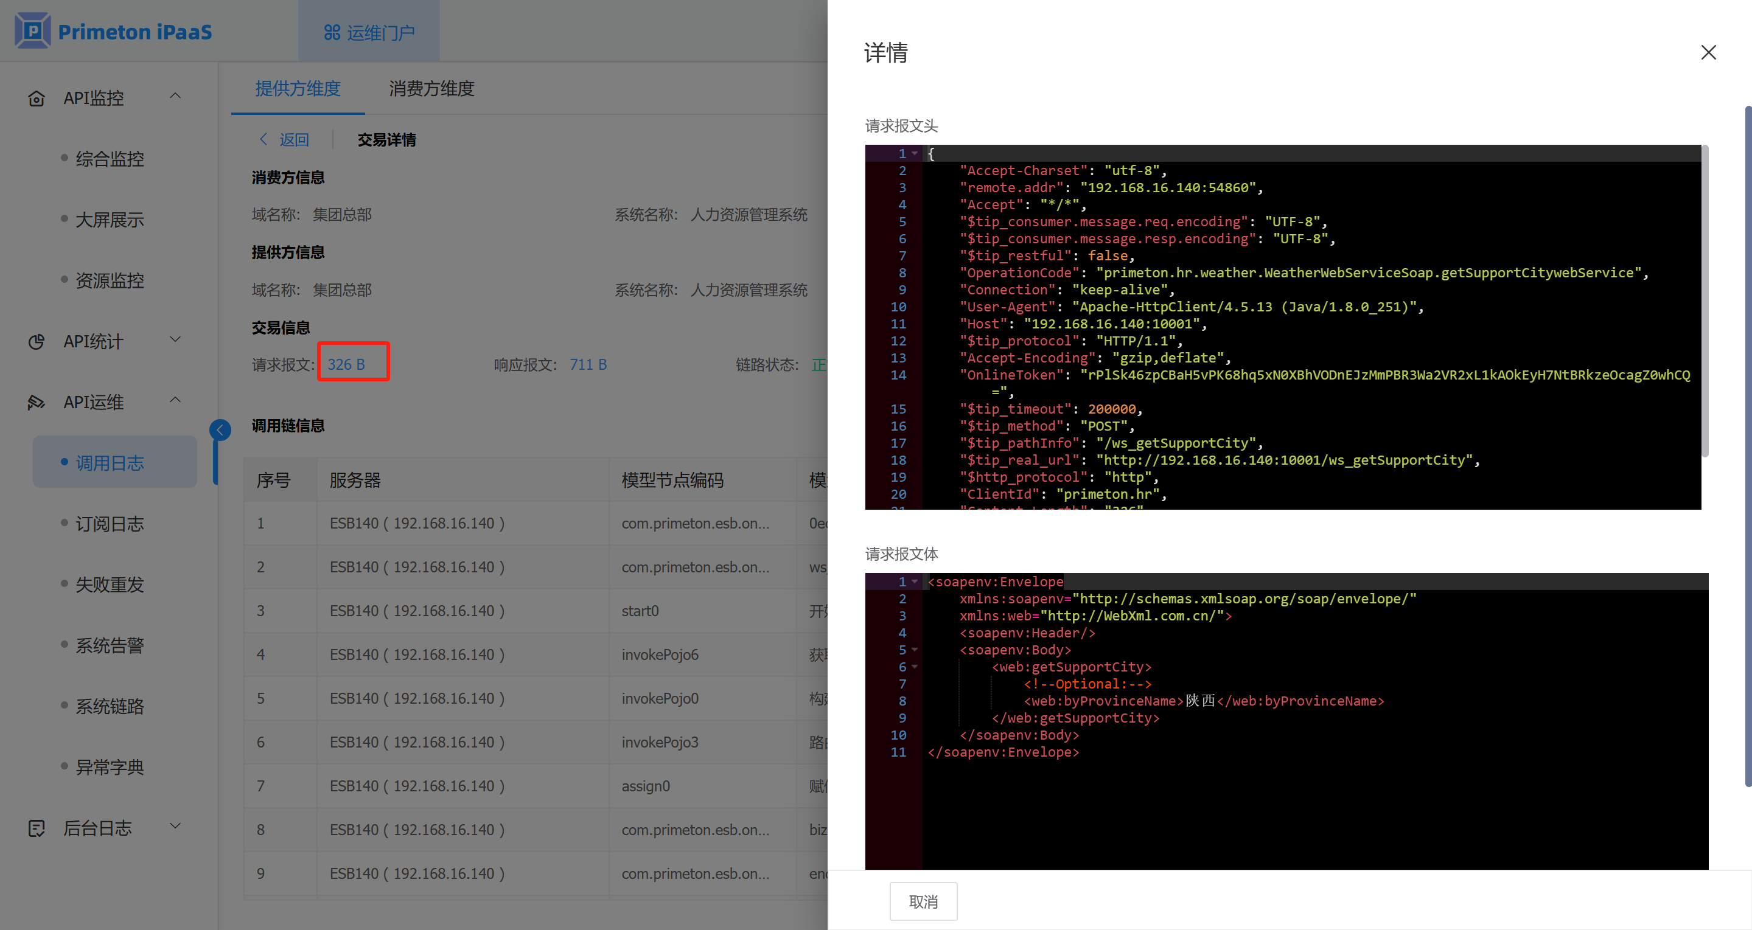This screenshot has width=1752, height=930.
Task: Click the 取消 button
Action: 923,901
